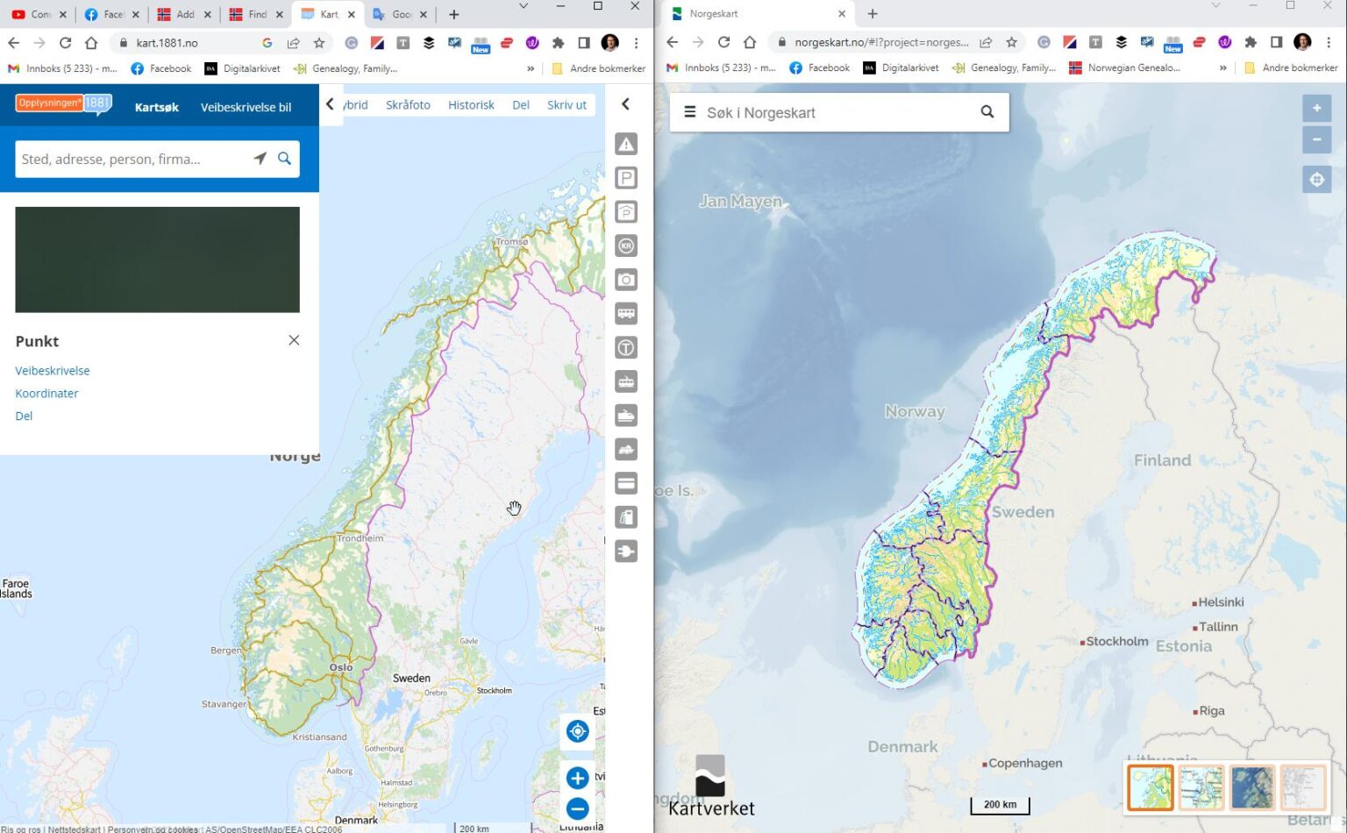Show parking with the P icon
This screenshot has height=833, width=1347.
click(625, 177)
